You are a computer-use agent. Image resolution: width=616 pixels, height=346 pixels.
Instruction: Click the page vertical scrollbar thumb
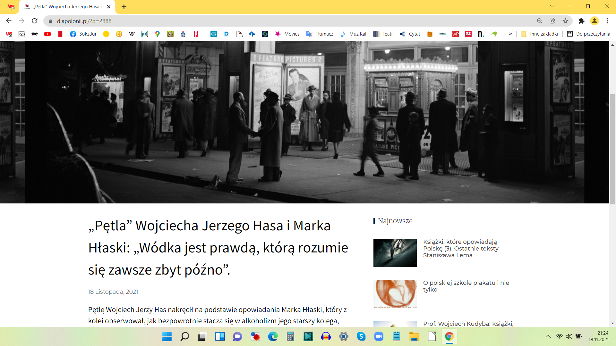(x=612, y=149)
